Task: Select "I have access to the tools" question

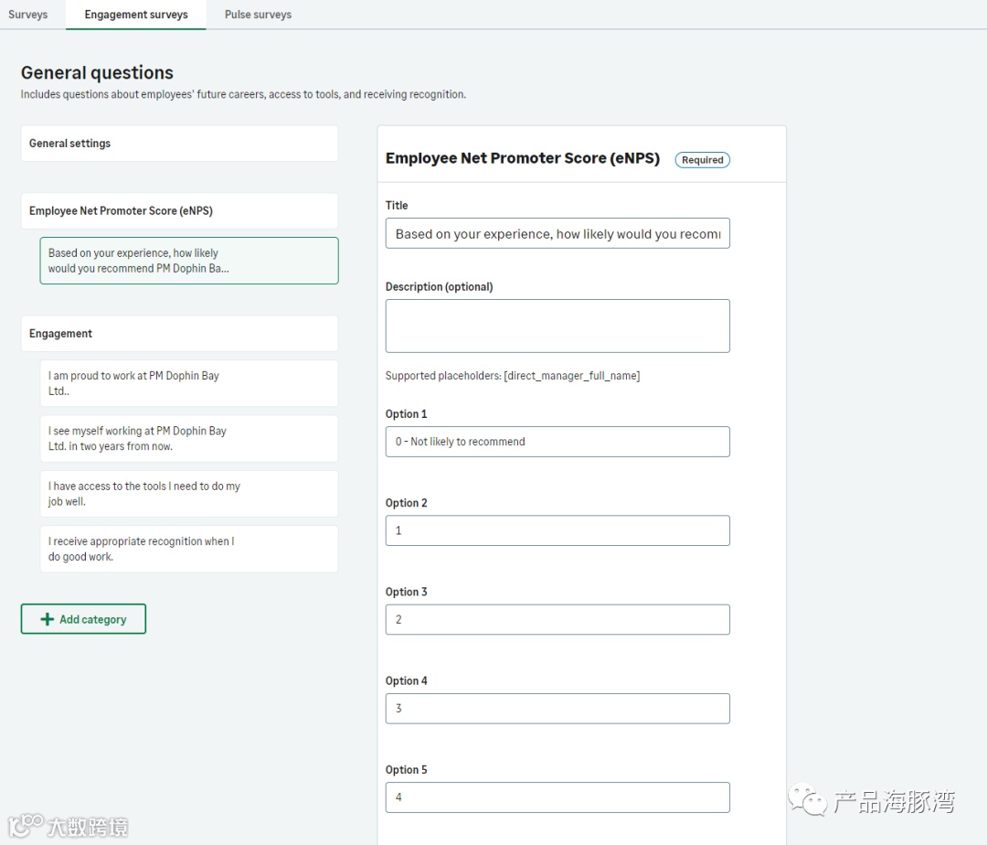Action: click(188, 494)
